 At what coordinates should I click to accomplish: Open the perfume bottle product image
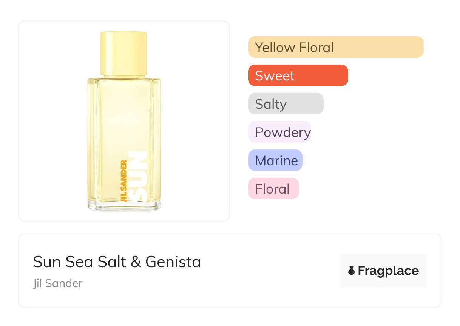point(124,121)
